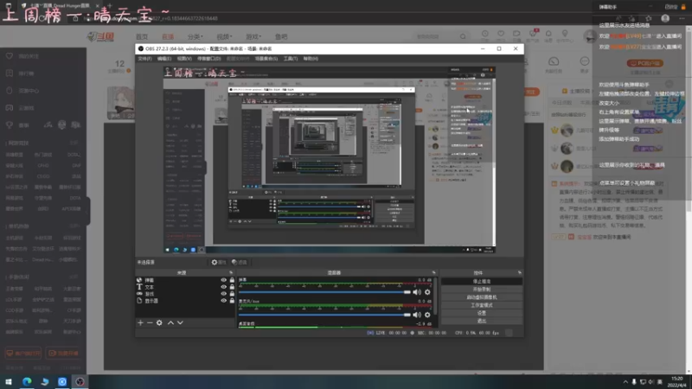
Task: Open Windows Start menu
Action: pos(9,381)
